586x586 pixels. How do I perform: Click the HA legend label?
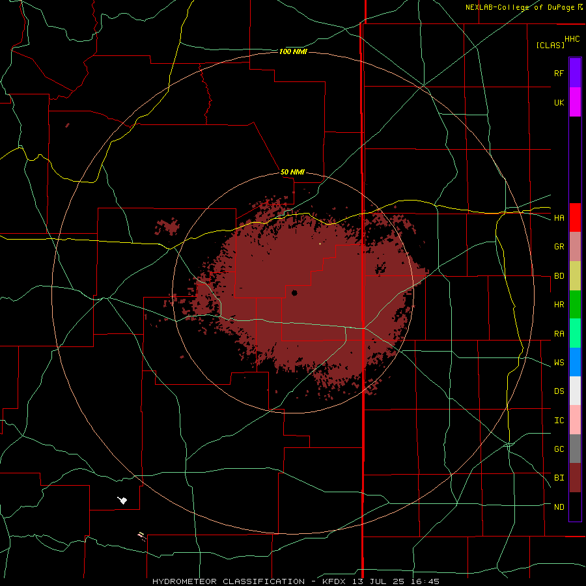pos(559,218)
